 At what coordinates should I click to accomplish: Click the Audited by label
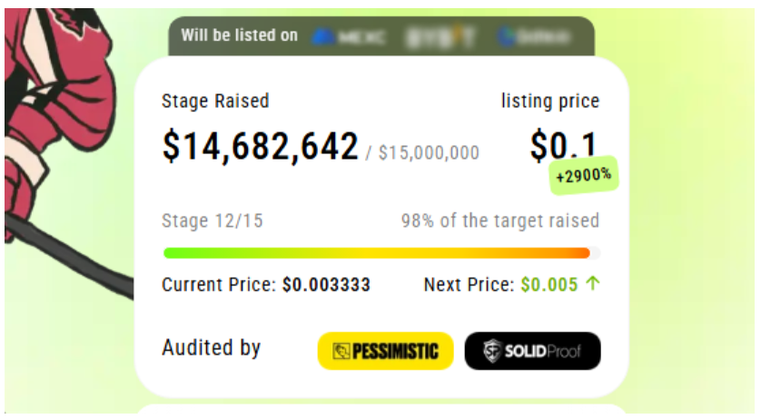point(211,347)
